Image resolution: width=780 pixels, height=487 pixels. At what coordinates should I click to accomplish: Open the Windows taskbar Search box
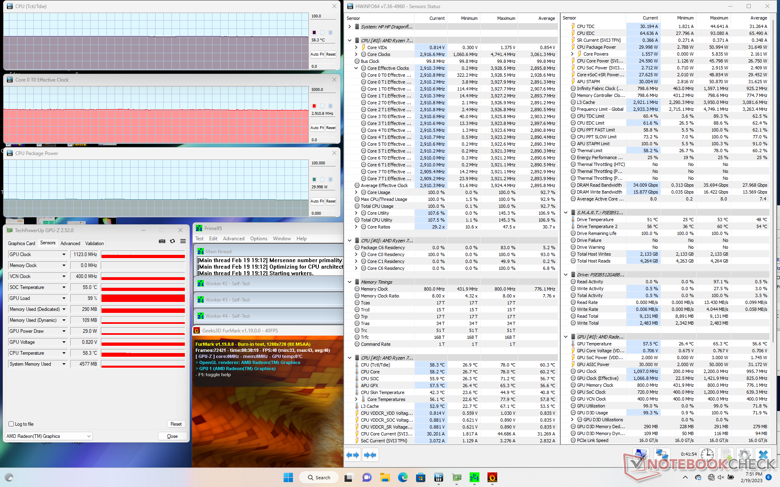[319, 477]
